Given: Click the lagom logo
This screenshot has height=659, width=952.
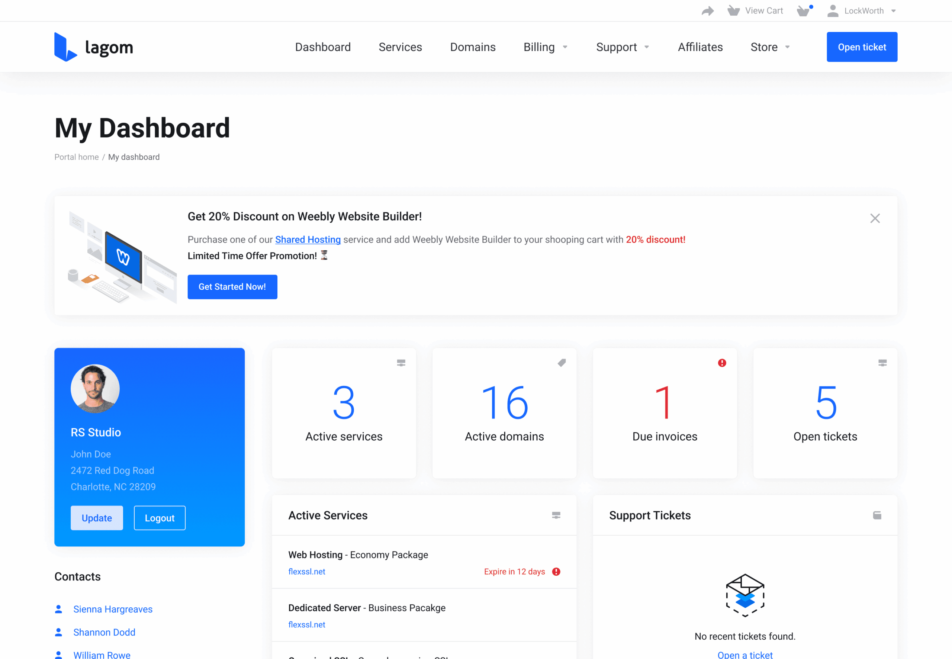Looking at the screenshot, I should tap(94, 47).
